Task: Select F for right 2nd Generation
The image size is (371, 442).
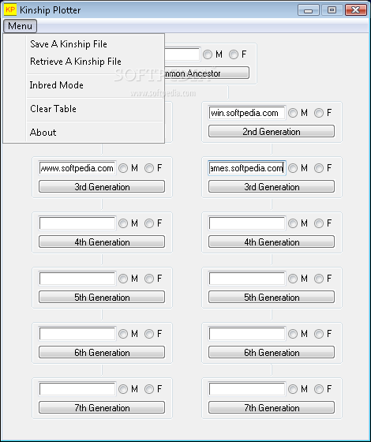Action: pos(319,113)
